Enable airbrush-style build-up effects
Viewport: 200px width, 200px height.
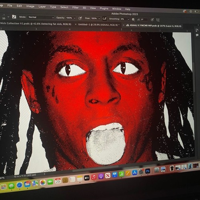point(104,19)
